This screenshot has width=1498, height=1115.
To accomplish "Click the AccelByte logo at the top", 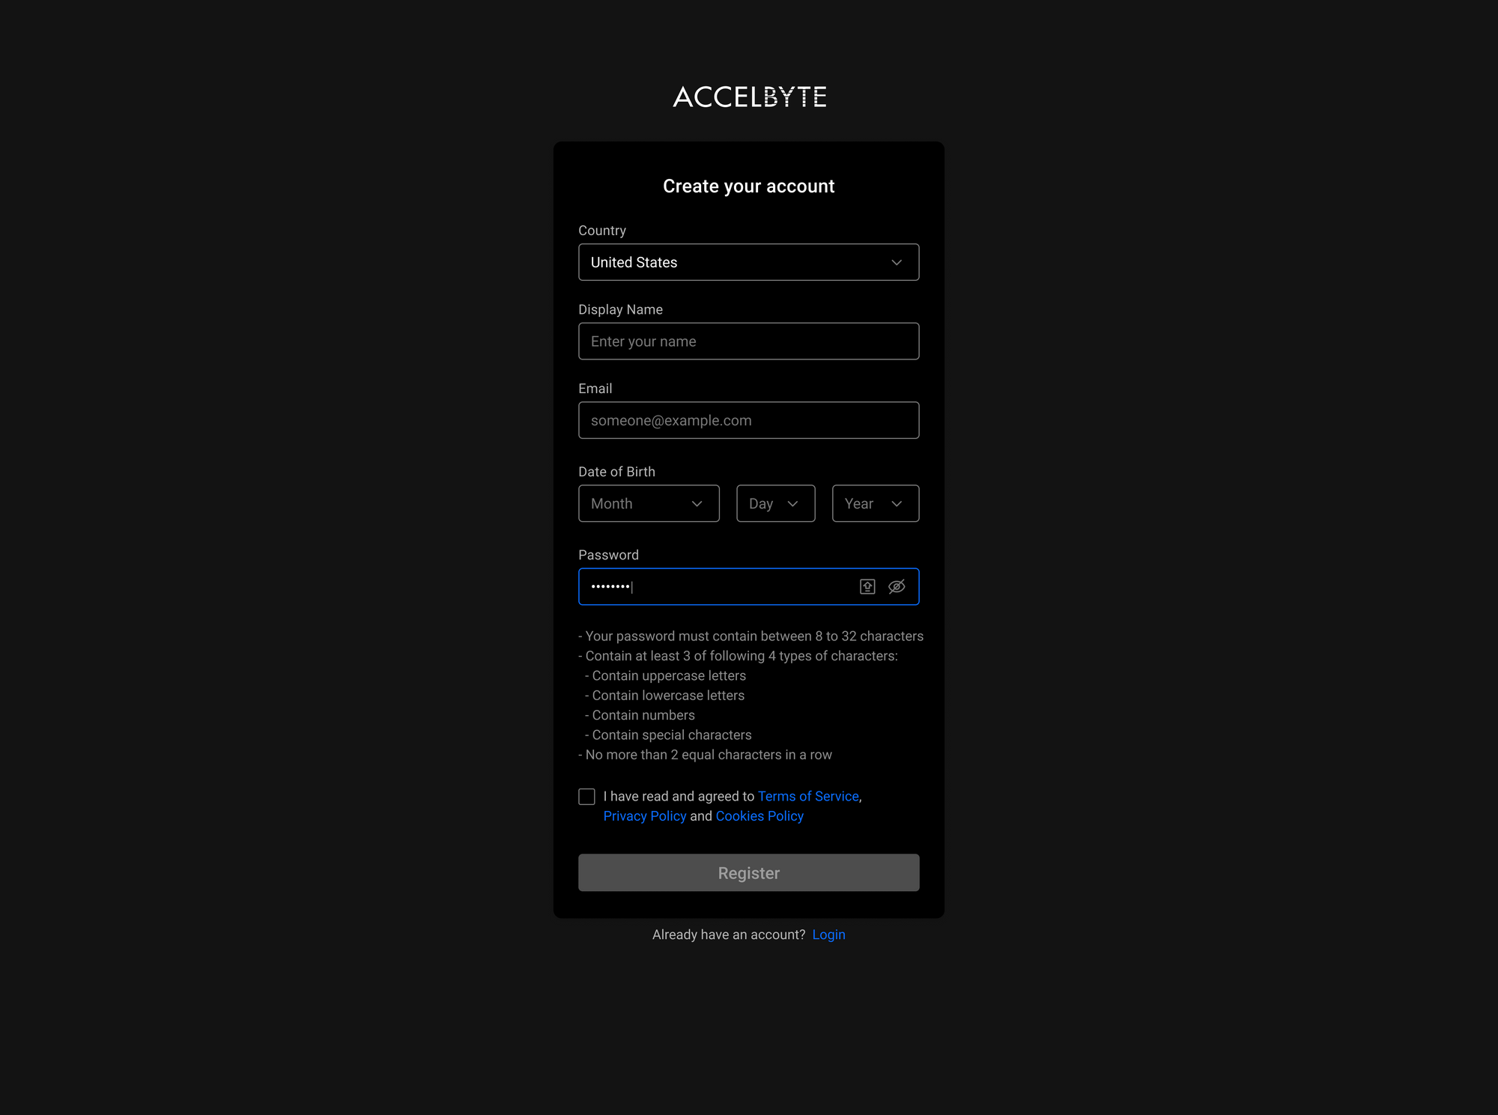I will [x=748, y=96].
